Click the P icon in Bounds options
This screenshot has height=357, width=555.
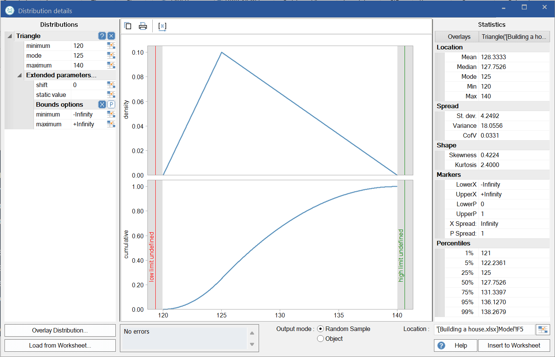[111, 104]
